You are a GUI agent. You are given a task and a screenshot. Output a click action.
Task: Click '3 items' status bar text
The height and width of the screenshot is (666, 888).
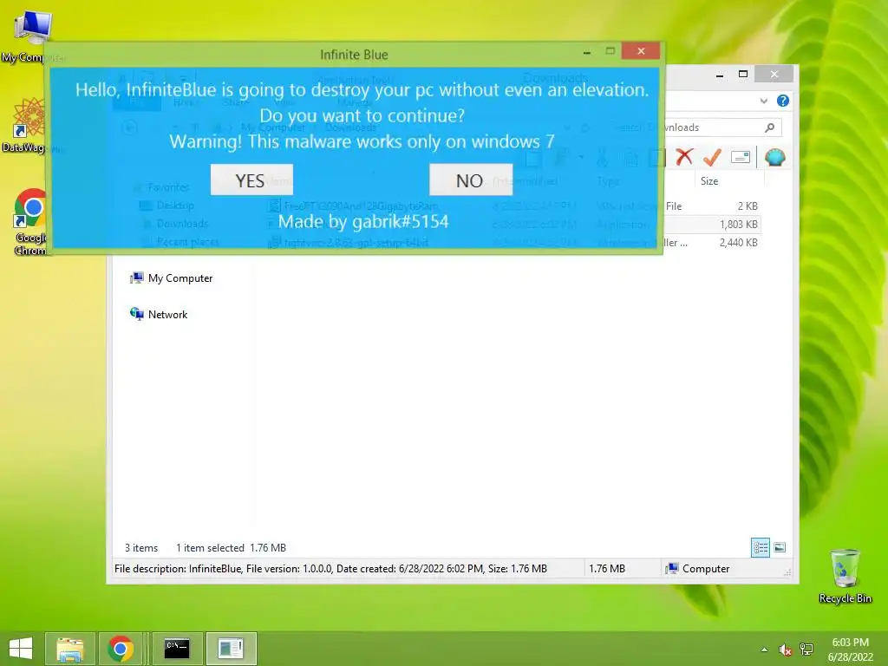[141, 548]
